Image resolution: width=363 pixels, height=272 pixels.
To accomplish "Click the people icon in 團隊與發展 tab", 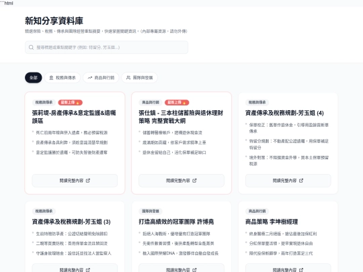I will [128, 78].
